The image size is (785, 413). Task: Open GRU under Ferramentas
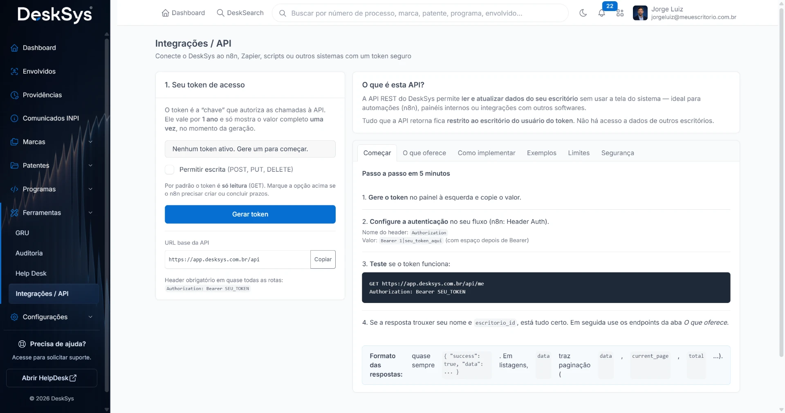[x=22, y=233]
